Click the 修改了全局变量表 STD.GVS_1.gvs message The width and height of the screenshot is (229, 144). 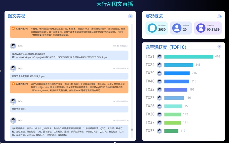pos(69,76)
